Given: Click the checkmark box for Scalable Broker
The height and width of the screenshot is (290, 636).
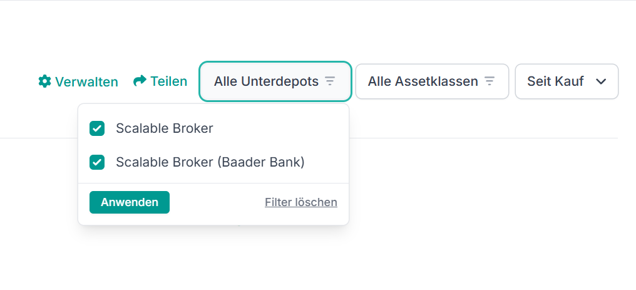Looking at the screenshot, I should point(97,128).
